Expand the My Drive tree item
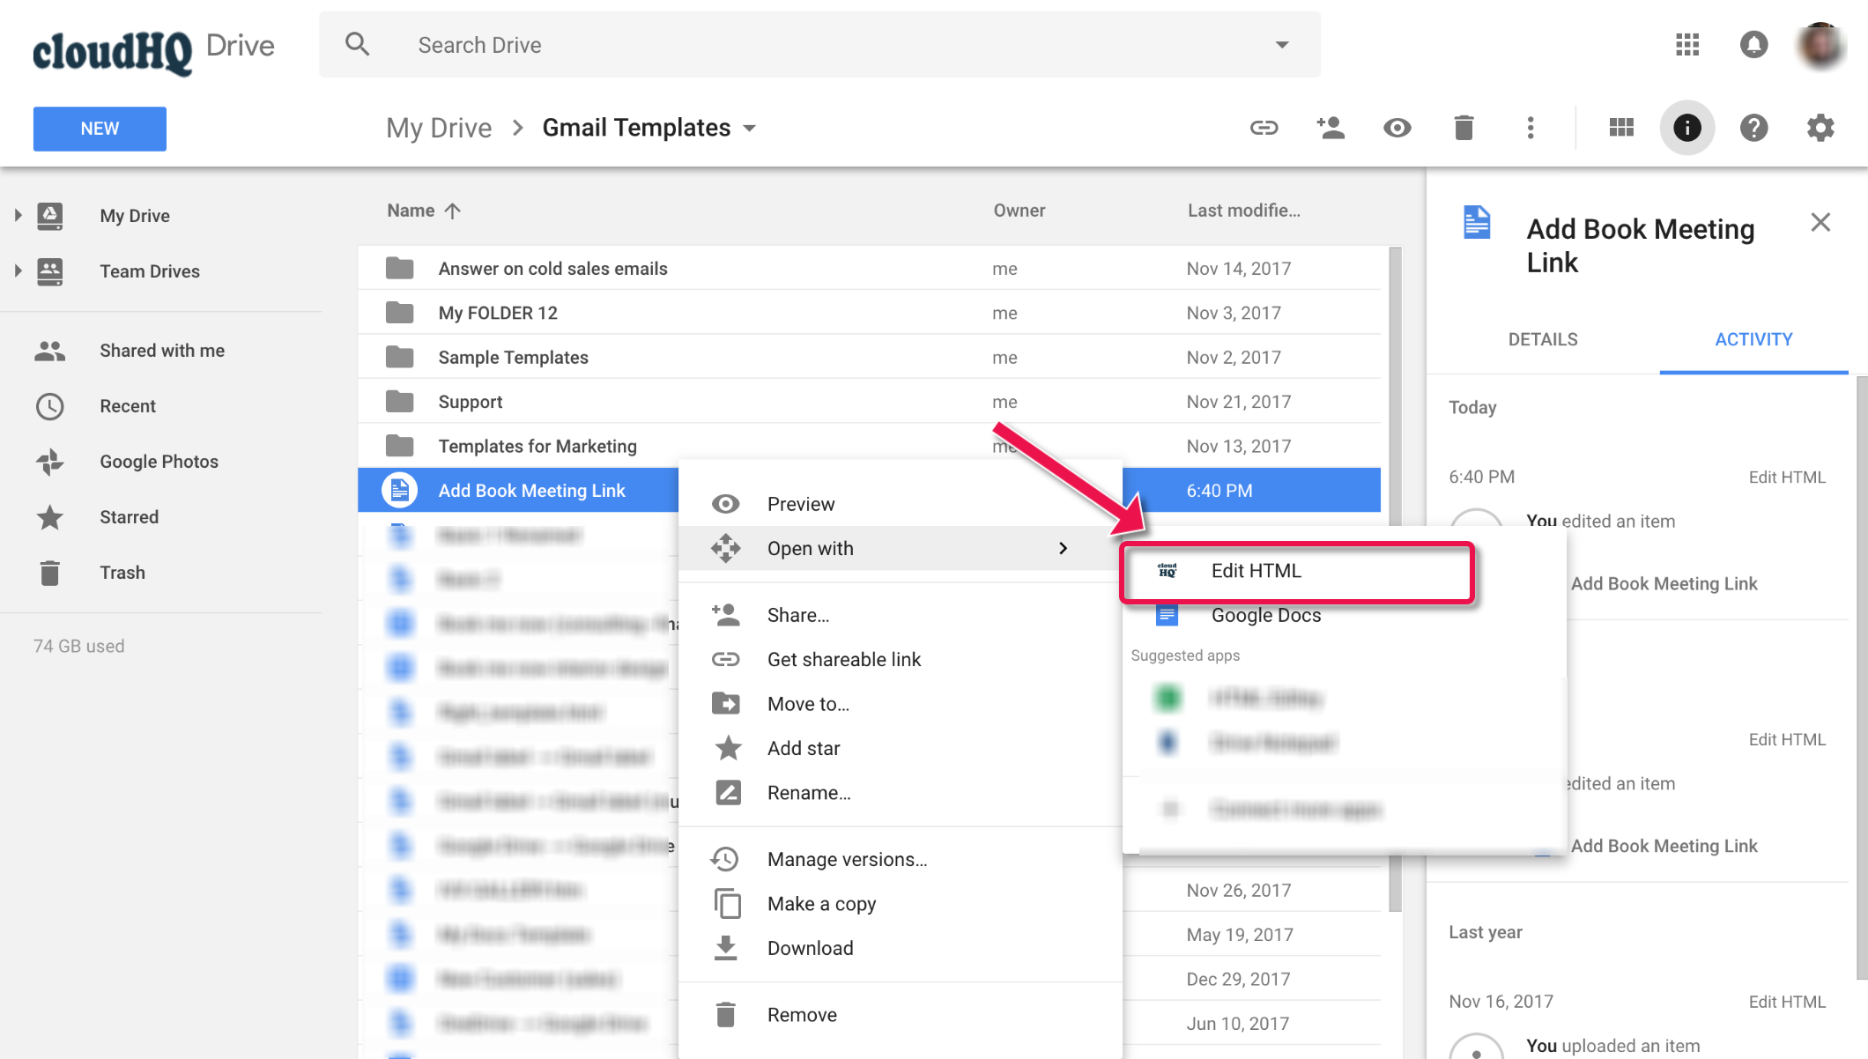The height and width of the screenshot is (1059, 1868). point(18,213)
